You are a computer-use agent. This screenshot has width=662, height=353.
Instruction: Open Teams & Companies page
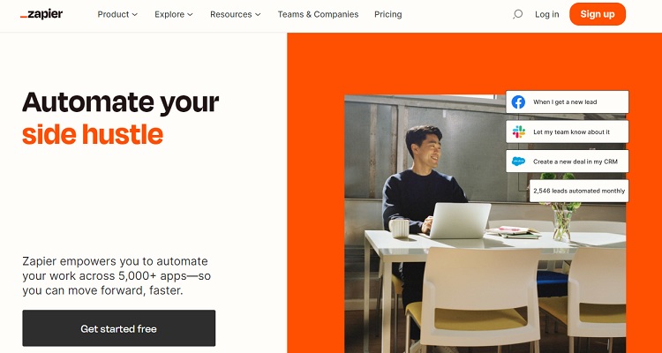pyautogui.click(x=318, y=14)
